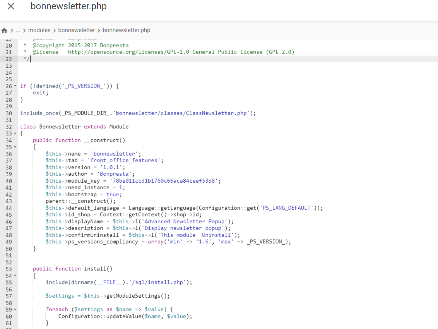Collapse the class block at line 33
The width and height of the screenshot is (438, 329).
click(x=15, y=133)
